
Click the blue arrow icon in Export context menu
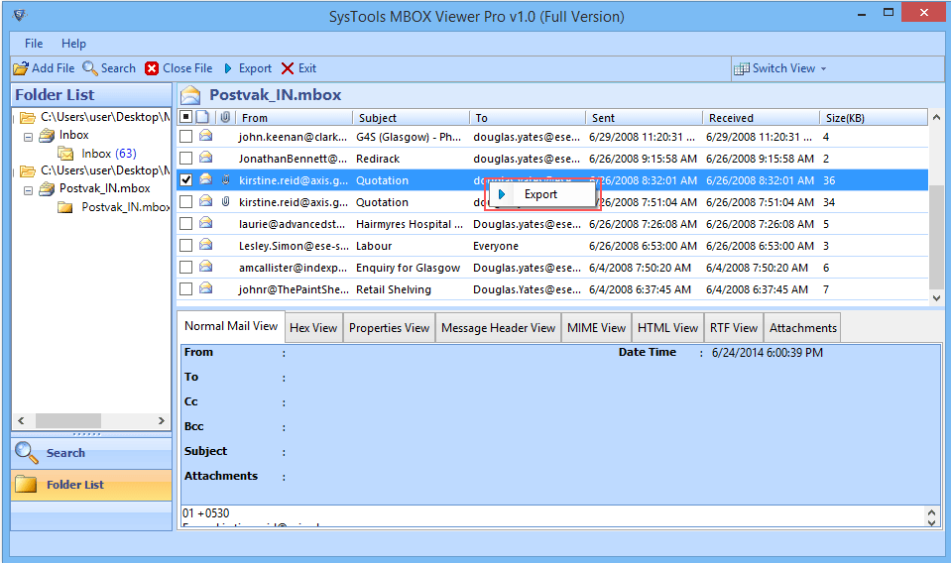click(502, 194)
